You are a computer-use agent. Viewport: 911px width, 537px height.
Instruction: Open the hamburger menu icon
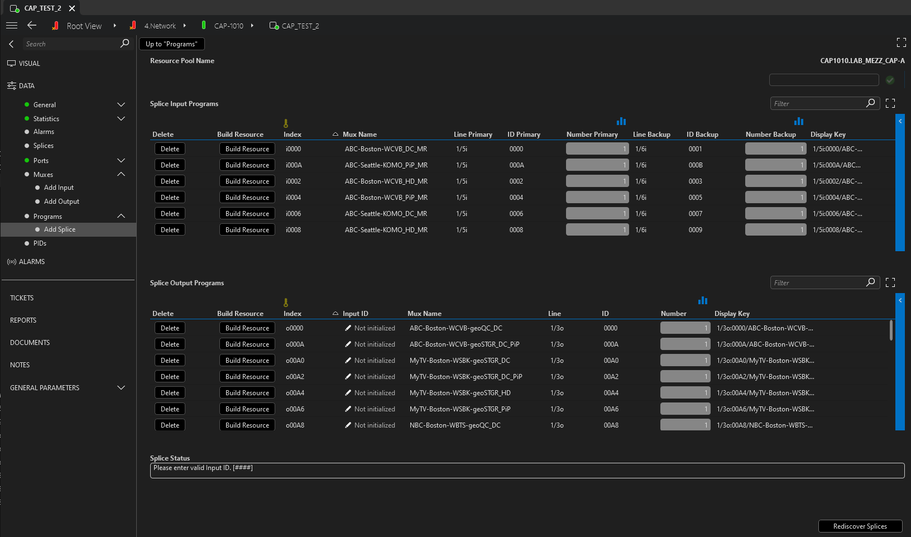[12, 26]
